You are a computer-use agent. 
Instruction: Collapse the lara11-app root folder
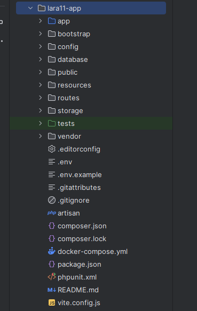(x=30, y=8)
